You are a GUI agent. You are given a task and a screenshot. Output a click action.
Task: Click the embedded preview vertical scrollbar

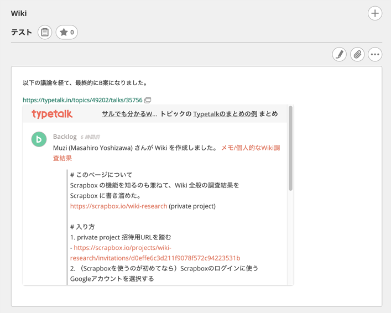pyautogui.click(x=290, y=148)
